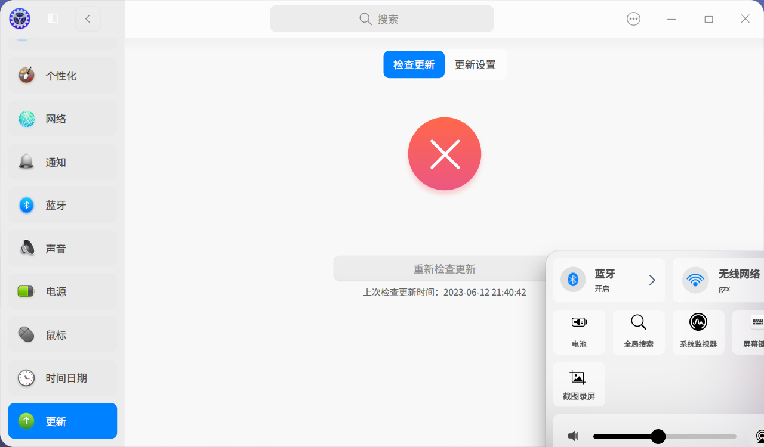Select 电源 in the sidebar

pyautogui.click(x=63, y=291)
